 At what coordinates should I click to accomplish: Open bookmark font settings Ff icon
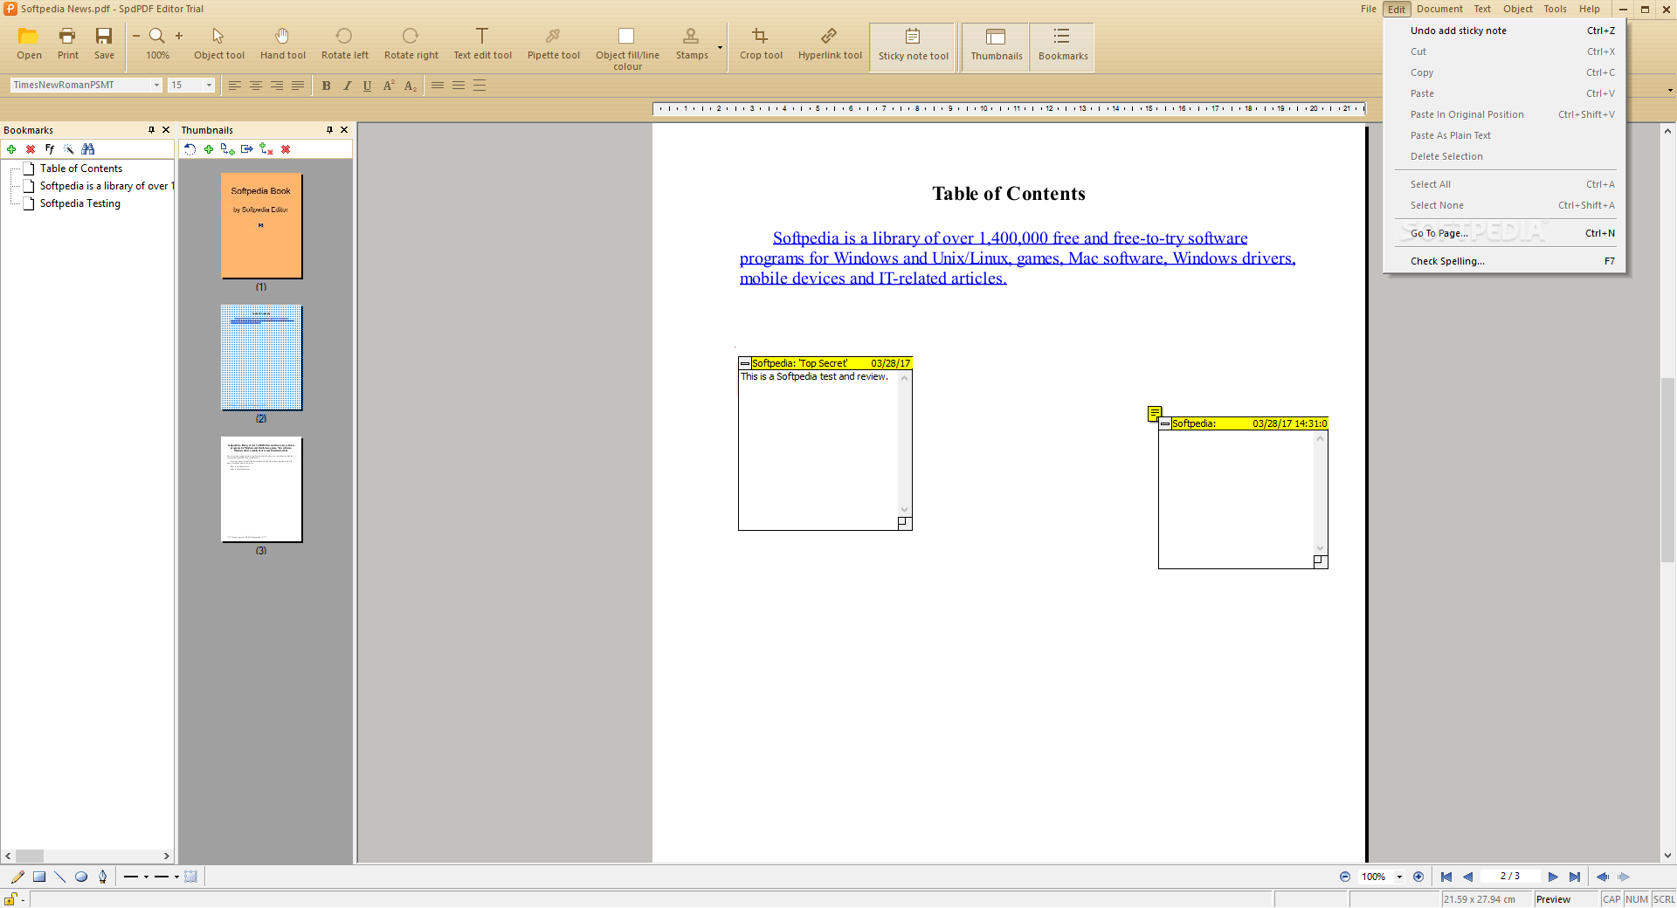[x=50, y=149]
